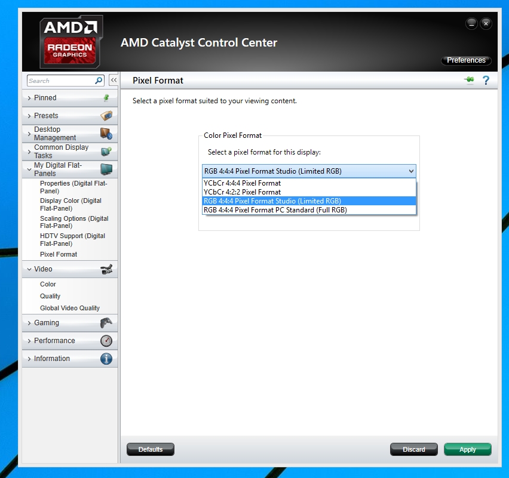509x478 pixels.
Task: Click the Performance gauge icon
Action: point(106,341)
